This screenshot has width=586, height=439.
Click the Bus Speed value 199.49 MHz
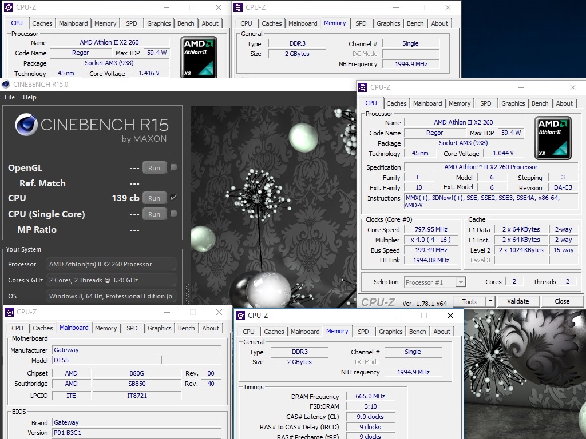point(431,250)
